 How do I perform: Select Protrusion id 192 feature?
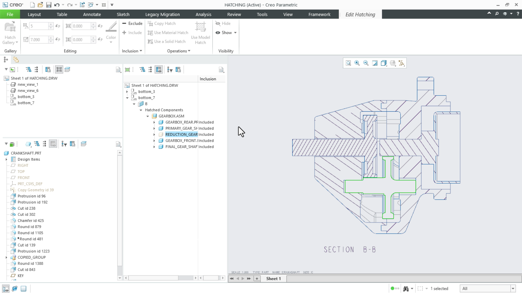[32, 202]
